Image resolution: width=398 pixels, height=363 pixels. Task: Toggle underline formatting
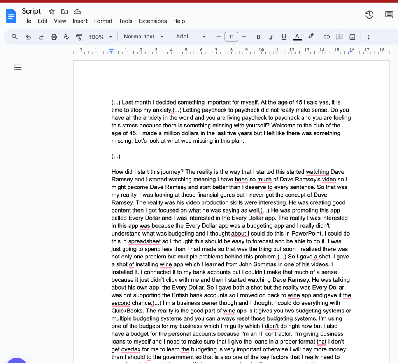click(284, 37)
